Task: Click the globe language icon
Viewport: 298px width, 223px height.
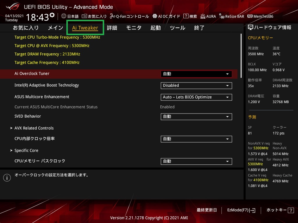Action: [x=64, y=16]
